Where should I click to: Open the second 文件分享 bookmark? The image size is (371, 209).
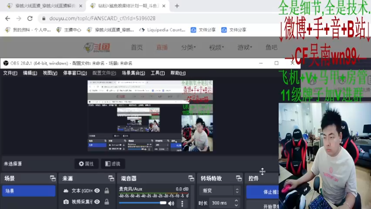(x=234, y=30)
